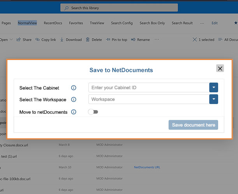The width and height of the screenshot is (238, 194).
Task: Click the follow star icon
Action: point(236,23)
